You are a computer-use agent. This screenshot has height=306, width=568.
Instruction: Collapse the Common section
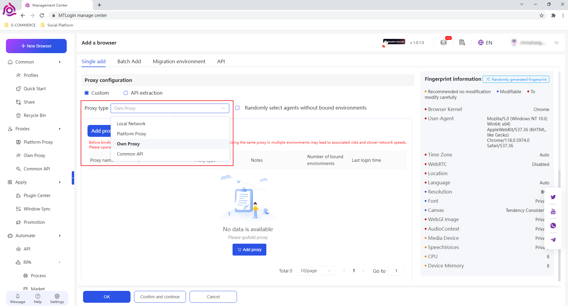tap(60, 62)
